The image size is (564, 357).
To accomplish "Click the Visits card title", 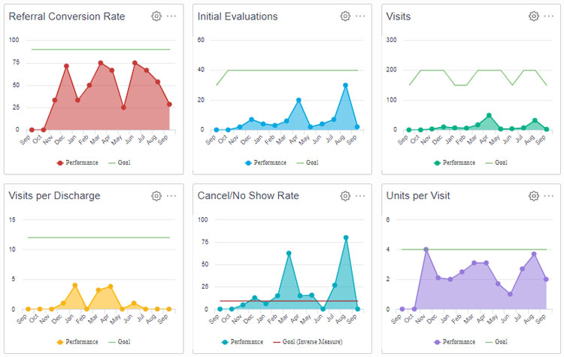I will coord(398,17).
